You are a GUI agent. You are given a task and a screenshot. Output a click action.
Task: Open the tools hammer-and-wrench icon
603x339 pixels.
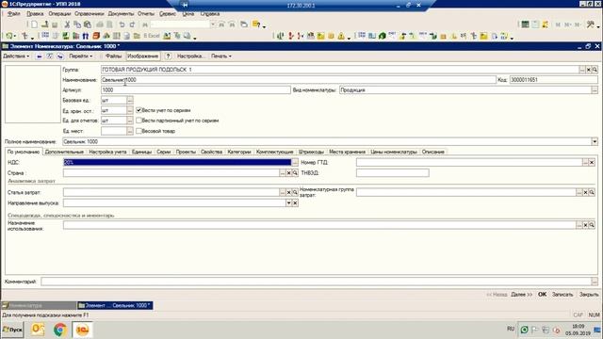click(x=591, y=24)
